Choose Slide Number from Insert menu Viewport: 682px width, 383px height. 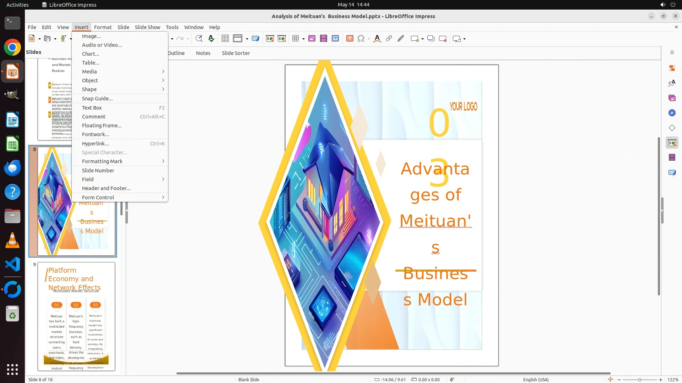(98, 171)
